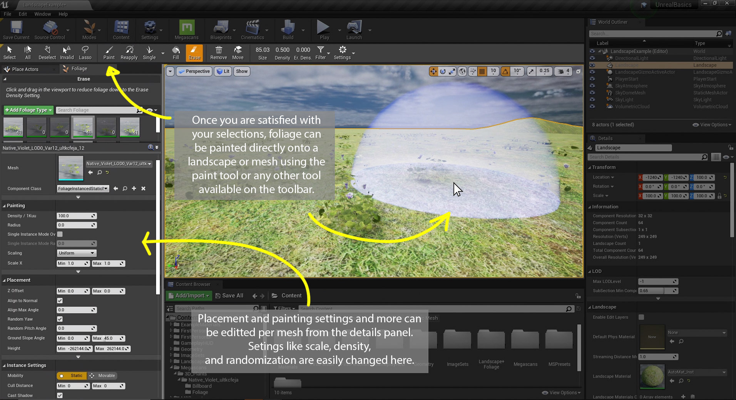This screenshot has height=400, width=736.
Task: Click the highlighted Erase tool
Action: [x=194, y=53]
